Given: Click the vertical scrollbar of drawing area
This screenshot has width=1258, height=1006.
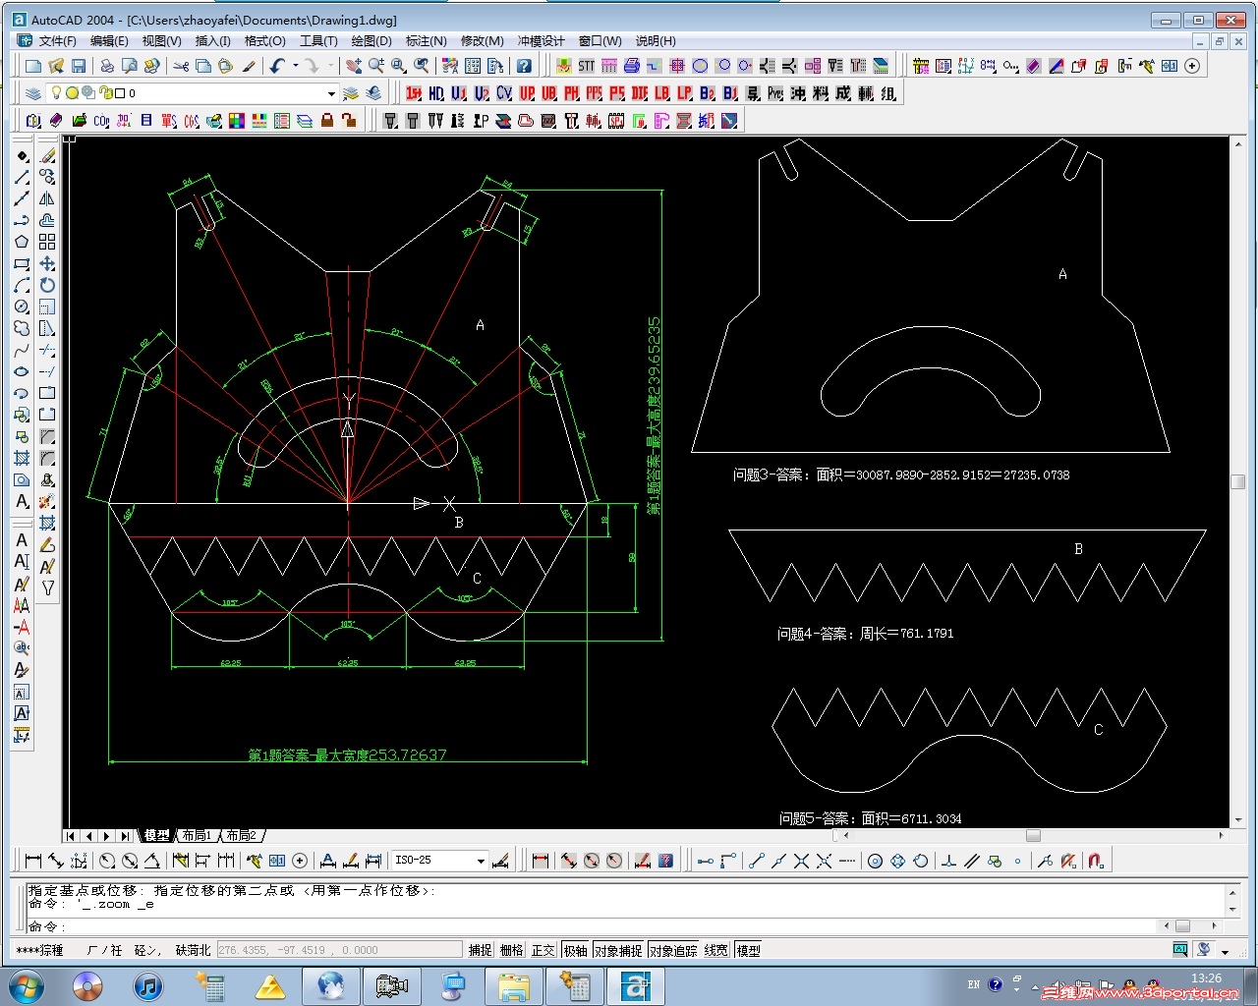Looking at the screenshot, I should coord(1237,481).
